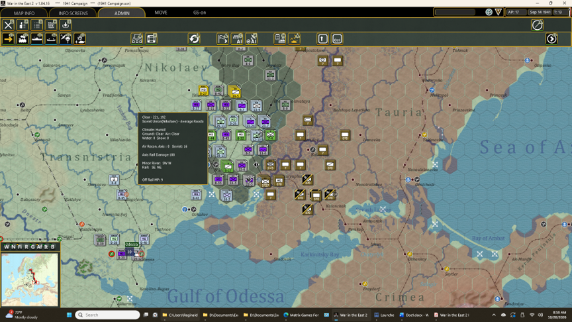Open the INFO SCREENS tab
Image resolution: width=572 pixels, height=322 pixels.
(73, 13)
